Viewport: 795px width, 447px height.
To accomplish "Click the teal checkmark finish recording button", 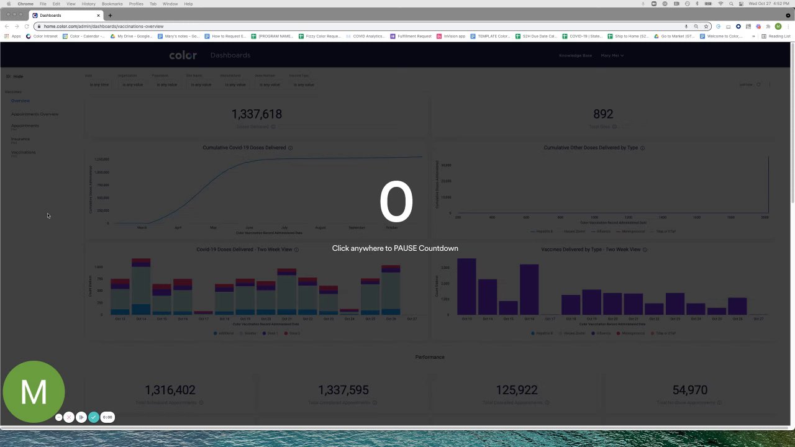I will (94, 417).
